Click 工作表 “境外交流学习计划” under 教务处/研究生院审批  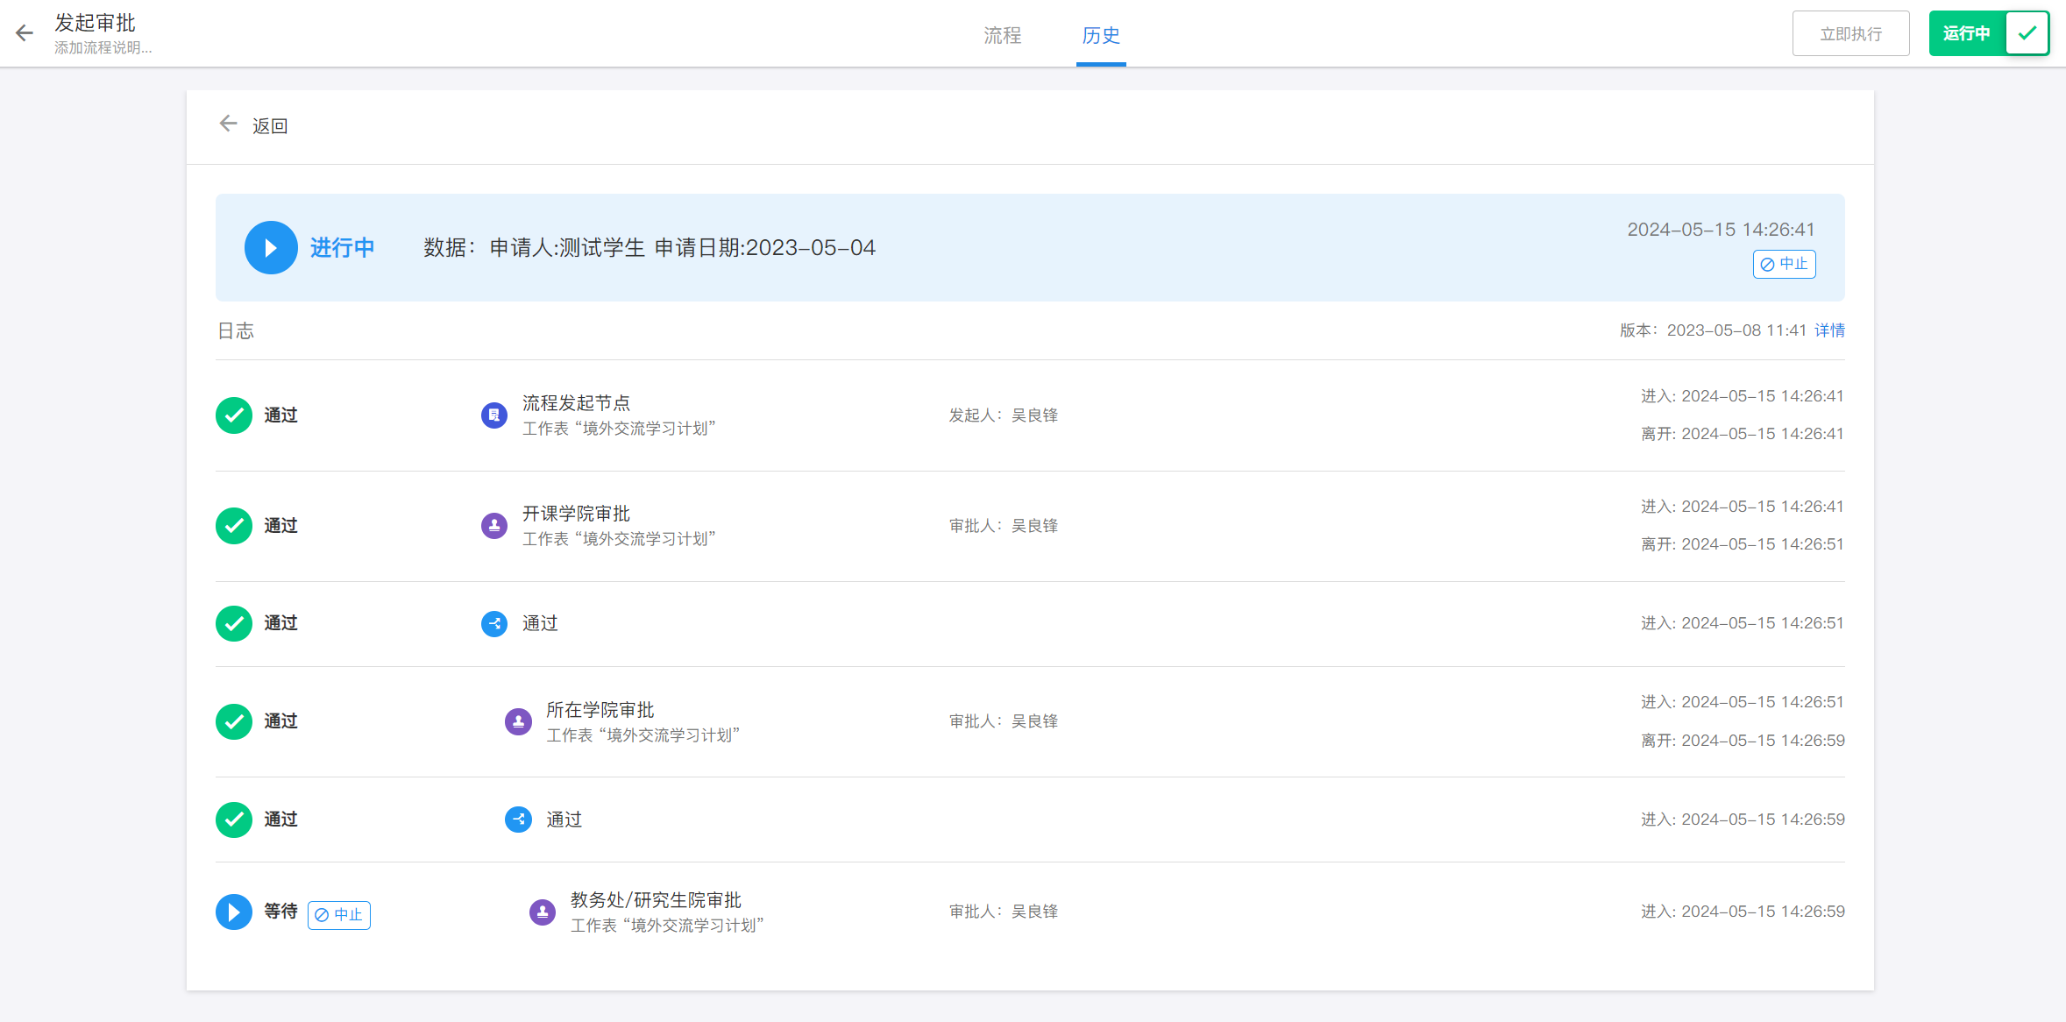(x=667, y=926)
